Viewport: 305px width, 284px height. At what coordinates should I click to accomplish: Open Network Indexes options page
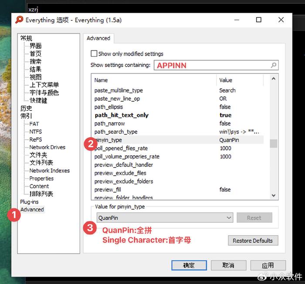pos(50,170)
